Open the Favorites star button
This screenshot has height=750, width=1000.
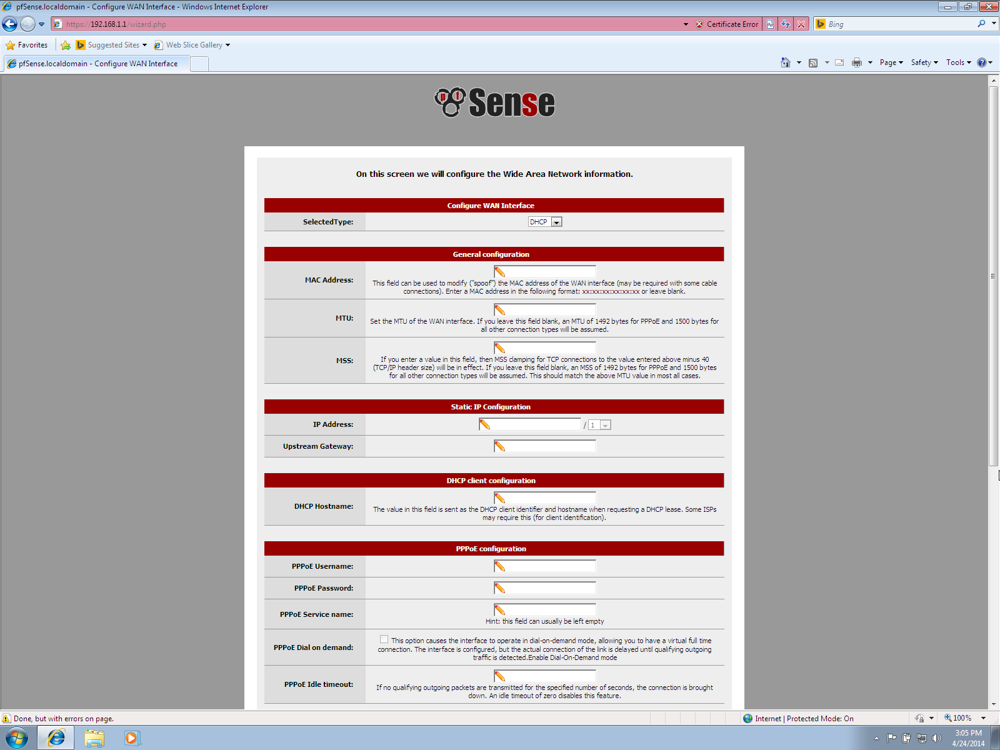(27, 45)
